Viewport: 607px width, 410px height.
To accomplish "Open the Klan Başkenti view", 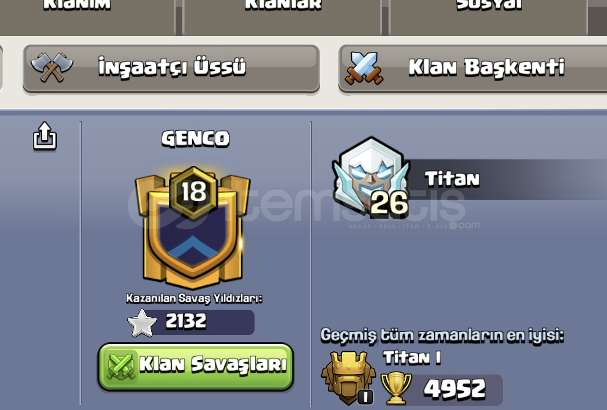I will coord(472,69).
